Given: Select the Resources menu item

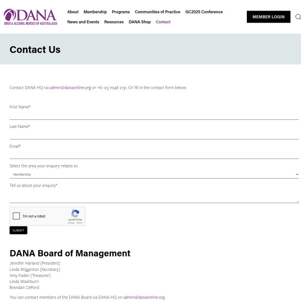Looking at the screenshot, I should click(114, 22).
